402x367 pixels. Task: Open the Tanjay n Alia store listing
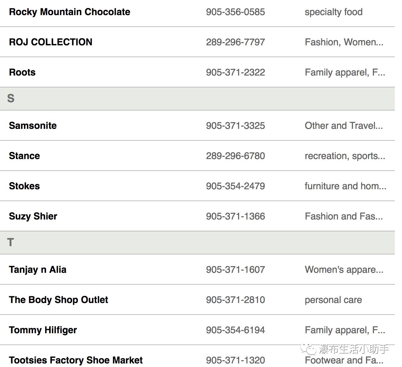coord(38,270)
